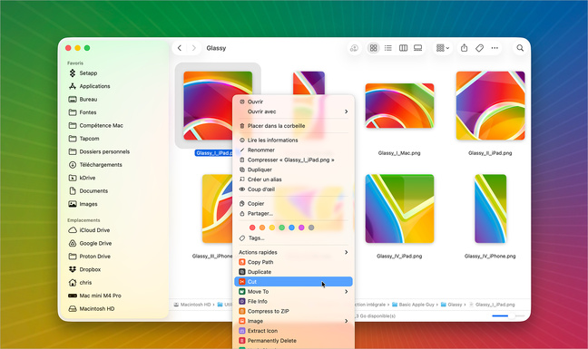Expand the Actions rapides submenu
Image resolution: width=588 pixels, height=349 pixels.
[293, 252]
